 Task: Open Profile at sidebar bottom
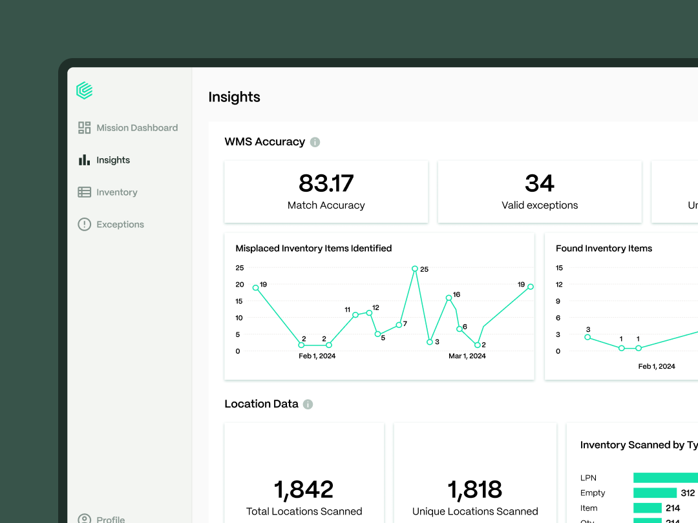pos(101,518)
